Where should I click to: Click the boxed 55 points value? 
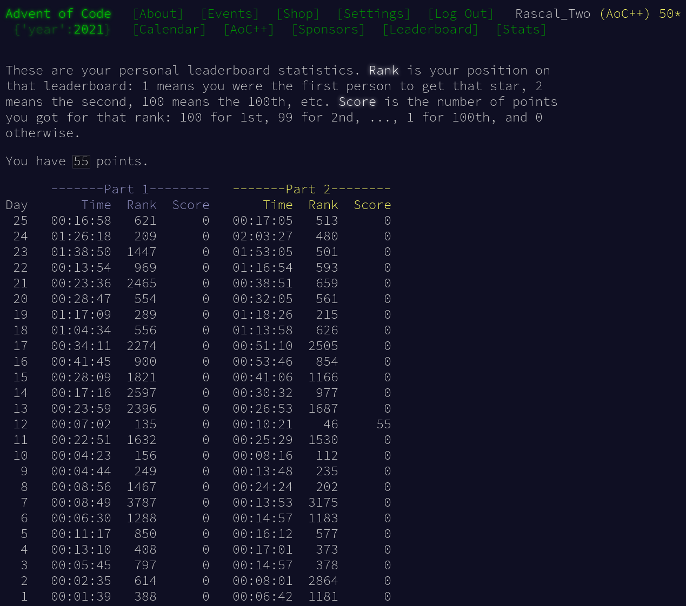coord(81,161)
